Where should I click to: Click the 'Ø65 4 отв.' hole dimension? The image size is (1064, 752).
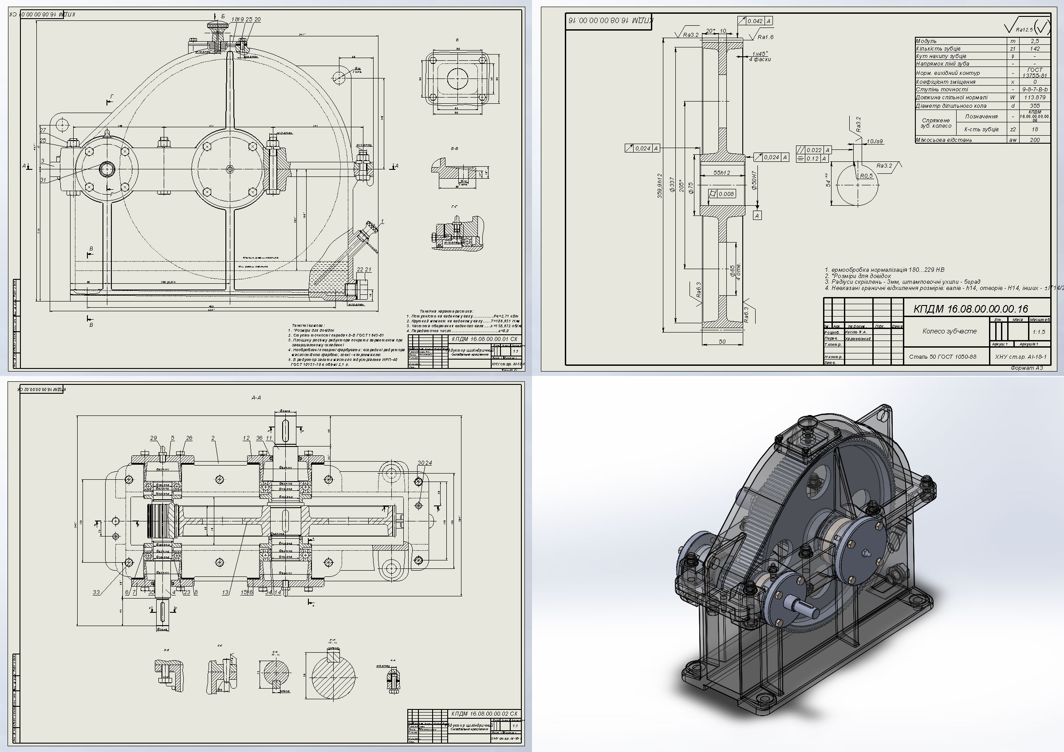(x=736, y=271)
